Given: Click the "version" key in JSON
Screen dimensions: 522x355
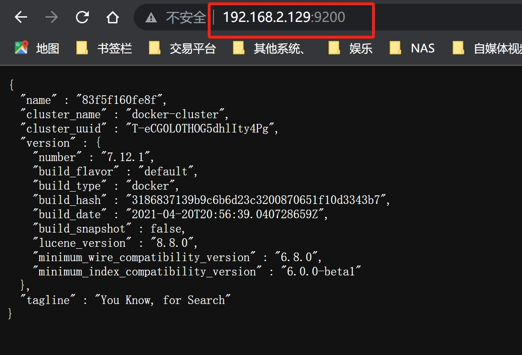Looking at the screenshot, I should pyautogui.click(x=48, y=143).
